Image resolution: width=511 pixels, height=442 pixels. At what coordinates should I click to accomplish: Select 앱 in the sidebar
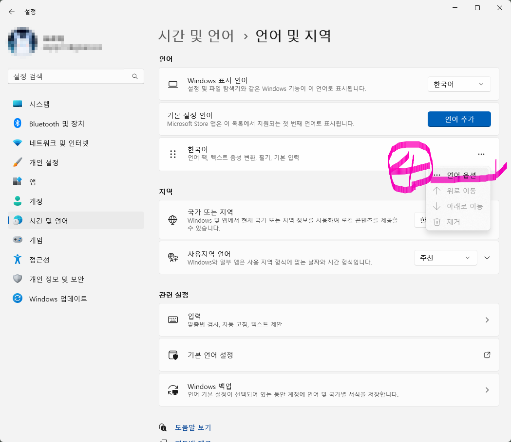(76, 182)
